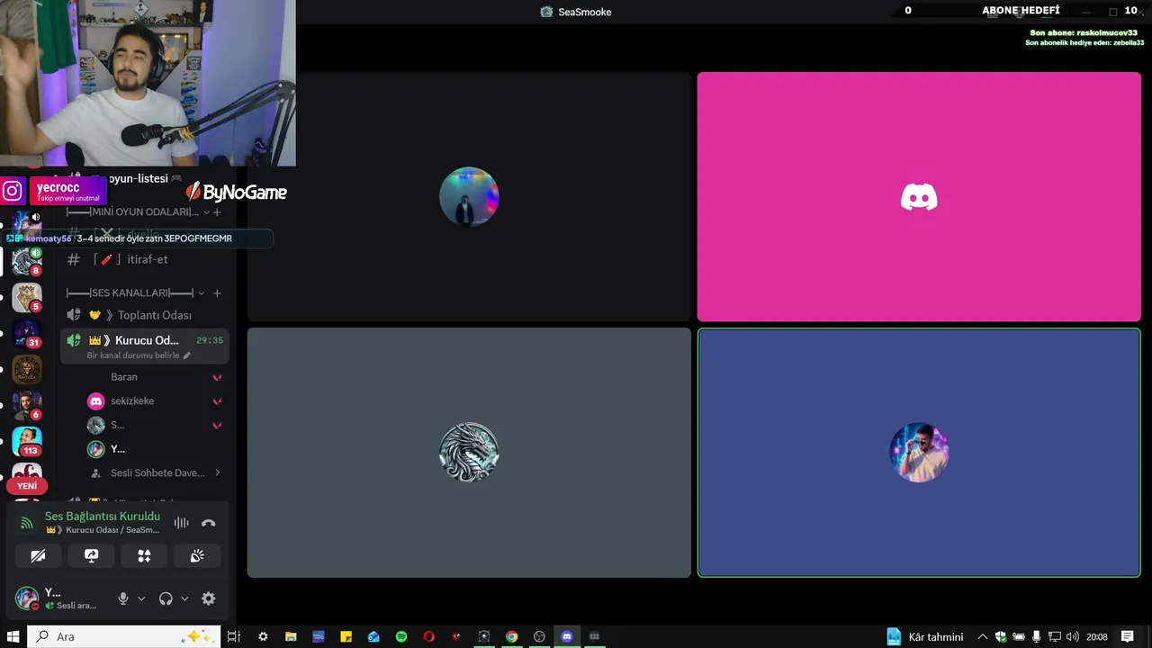Image resolution: width=1152 pixels, height=648 pixels.
Task: Open Spotify from taskbar
Action: click(x=401, y=636)
